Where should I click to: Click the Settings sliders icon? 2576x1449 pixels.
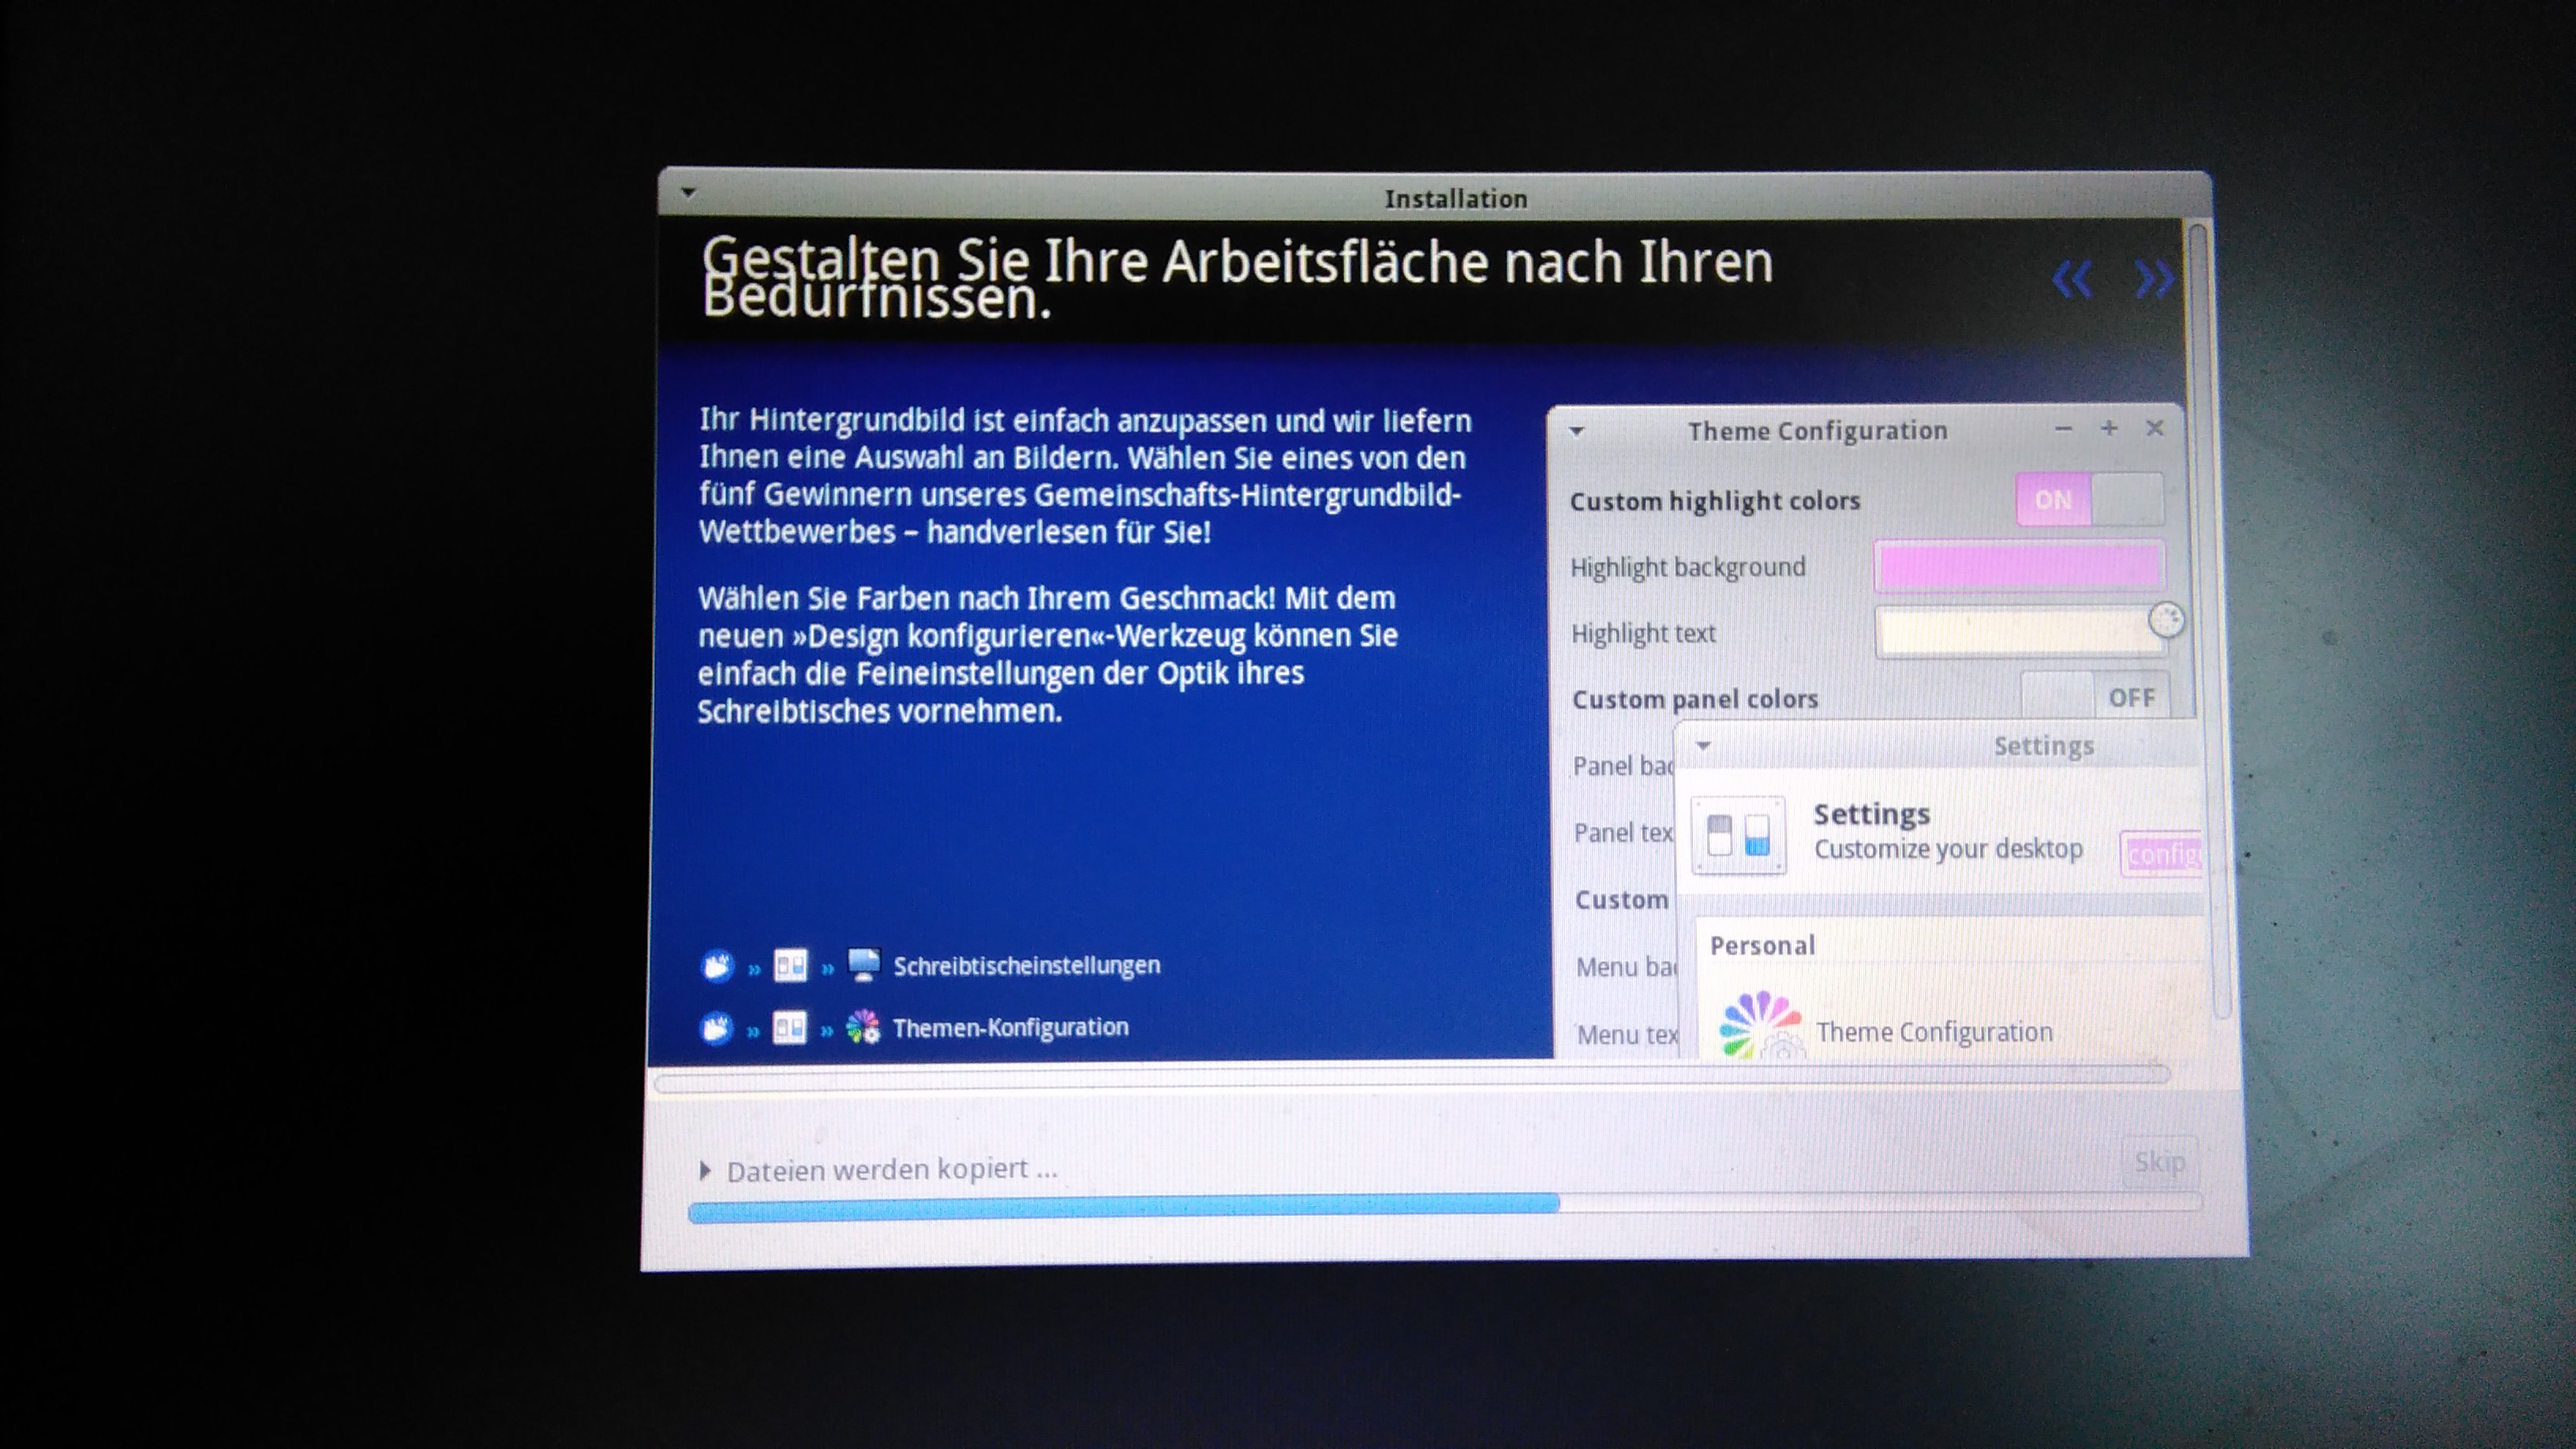(1738, 835)
